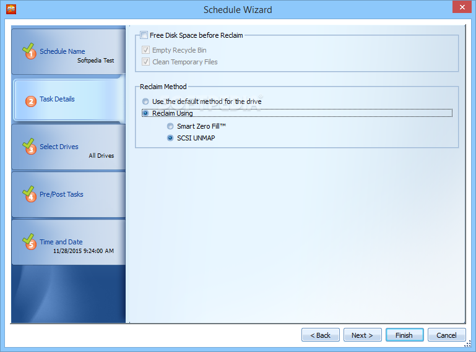This screenshot has width=476, height=352.
Task: Choose the Smart Zero Fill option
Action: [170, 126]
